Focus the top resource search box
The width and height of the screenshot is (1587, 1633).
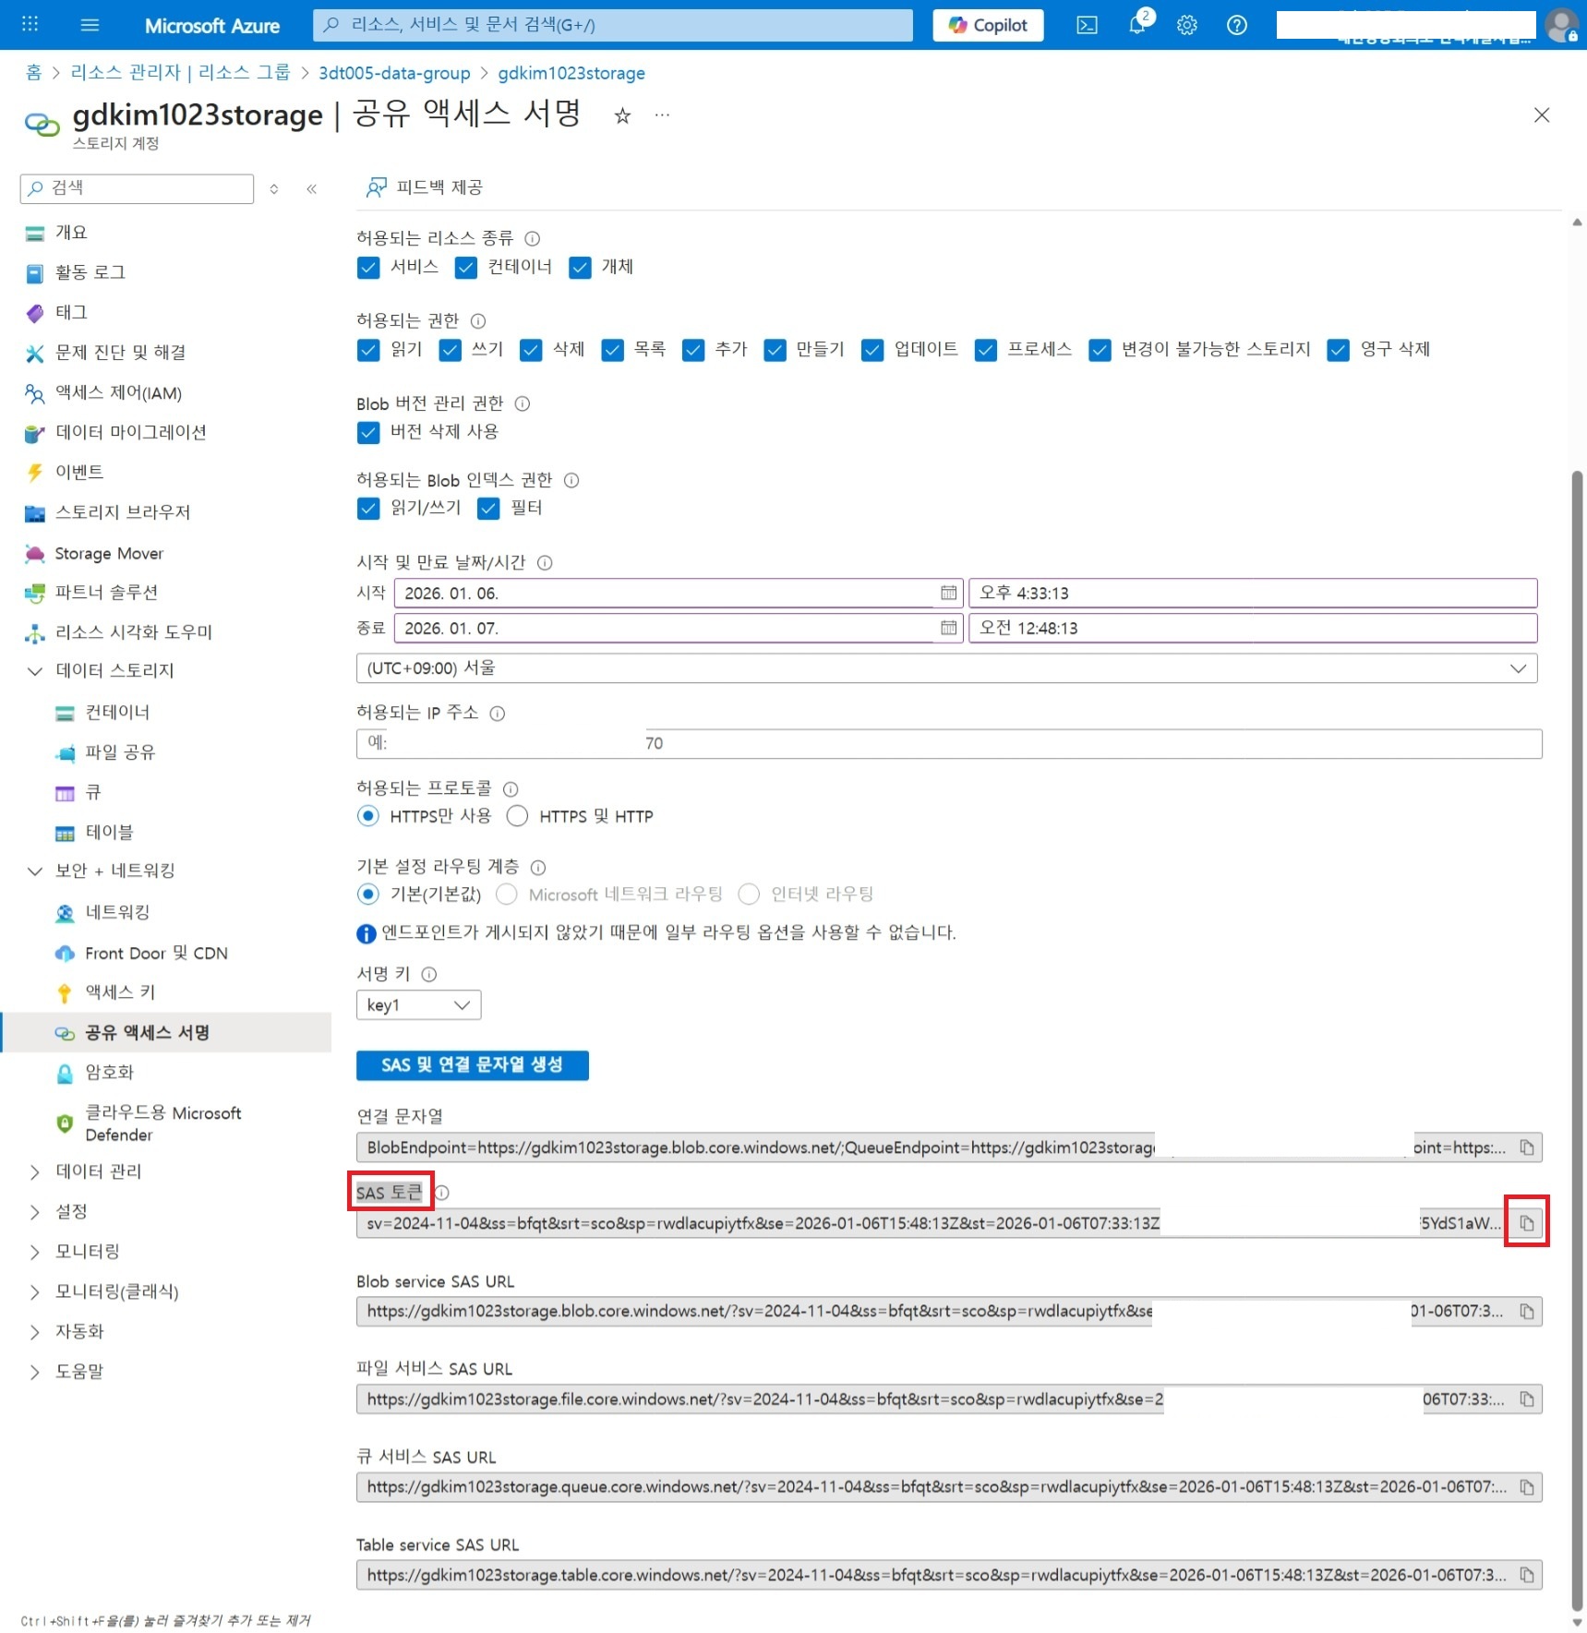tap(612, 25)
